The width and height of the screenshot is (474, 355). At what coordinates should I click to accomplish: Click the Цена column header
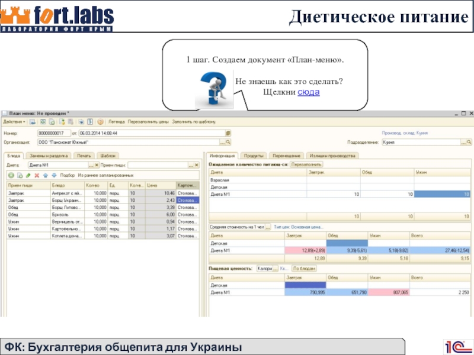pos(161,185)
